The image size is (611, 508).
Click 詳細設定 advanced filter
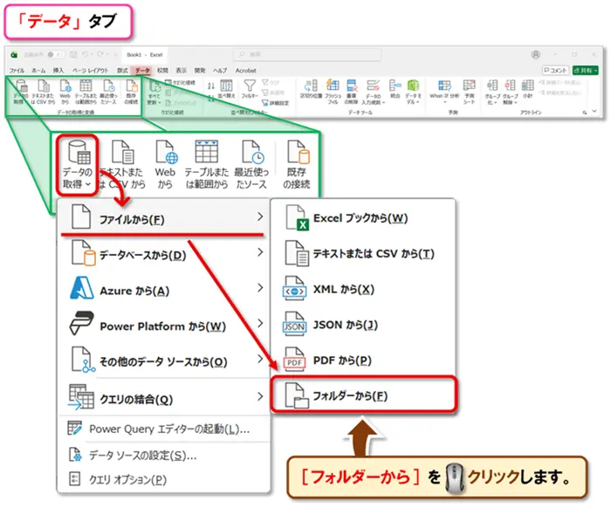point(276,103)
